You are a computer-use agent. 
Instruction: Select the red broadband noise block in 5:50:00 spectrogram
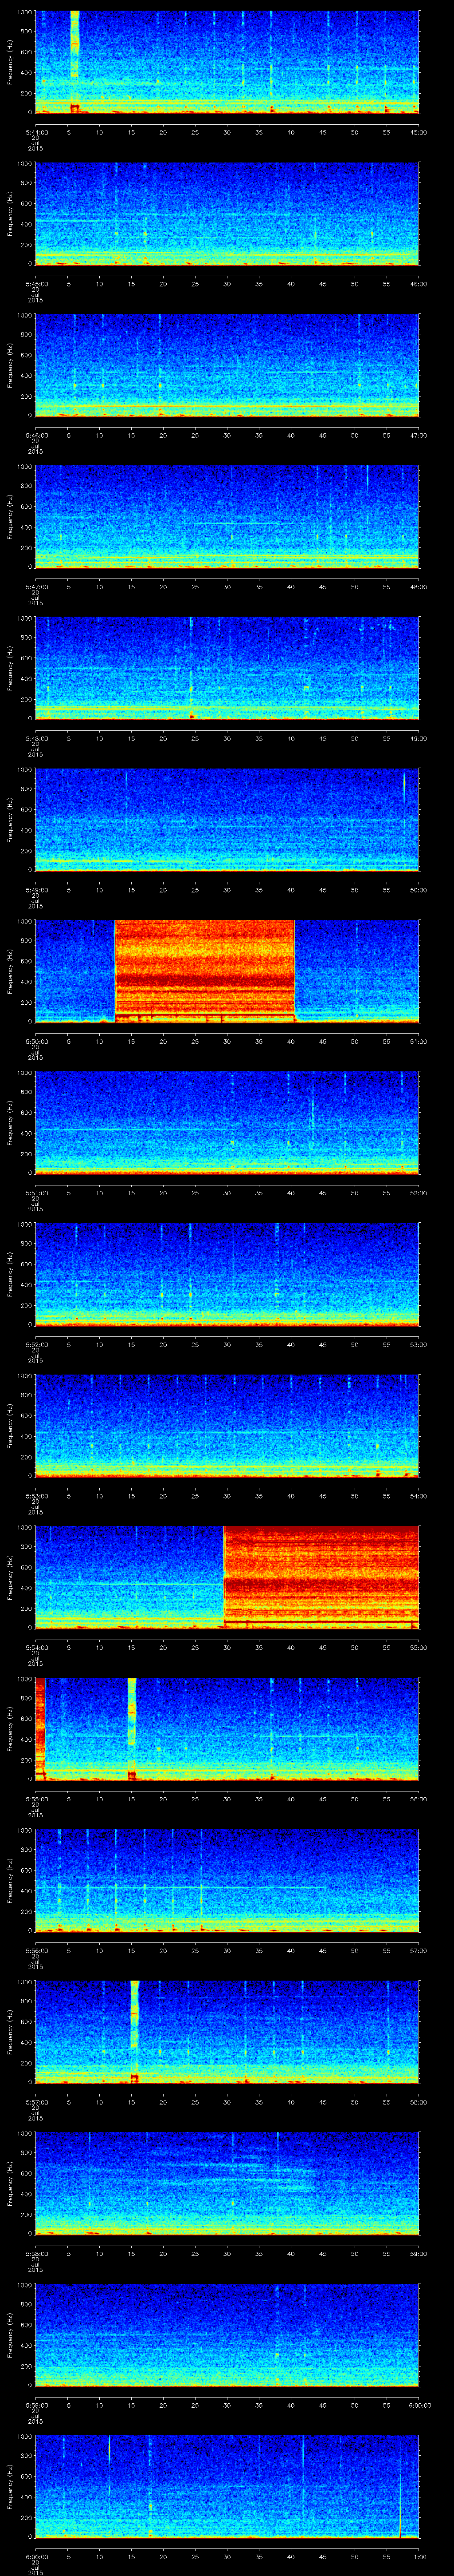click(x=204, y=971)
